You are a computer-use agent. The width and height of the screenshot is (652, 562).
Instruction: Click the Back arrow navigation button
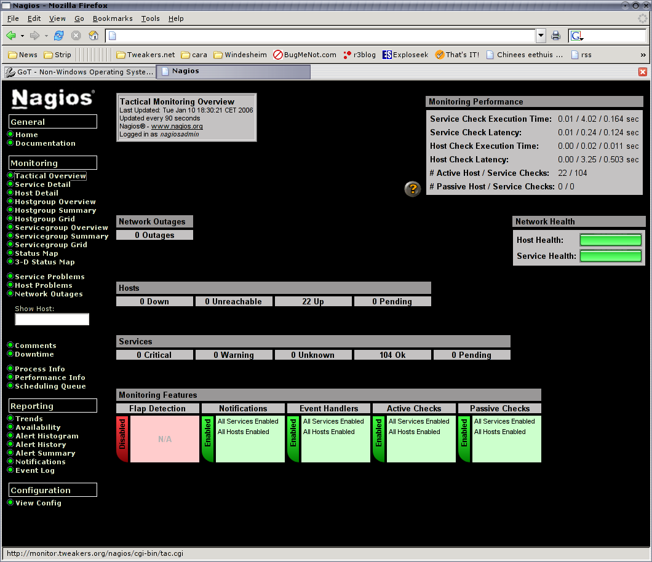11,36
